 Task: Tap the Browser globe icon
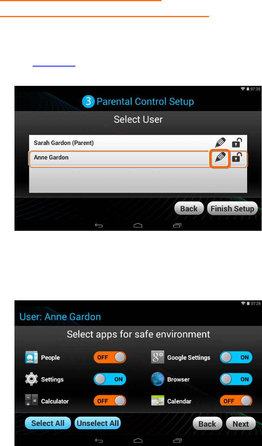click(158, 379)
